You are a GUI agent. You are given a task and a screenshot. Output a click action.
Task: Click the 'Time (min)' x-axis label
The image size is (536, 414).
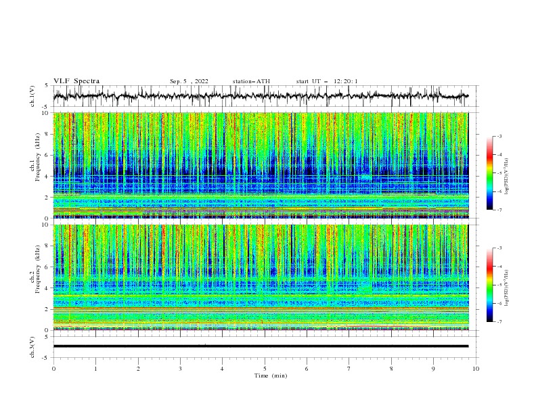click(271, 375)
